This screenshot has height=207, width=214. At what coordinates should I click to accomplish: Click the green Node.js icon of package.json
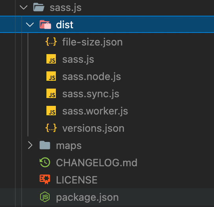45,197
